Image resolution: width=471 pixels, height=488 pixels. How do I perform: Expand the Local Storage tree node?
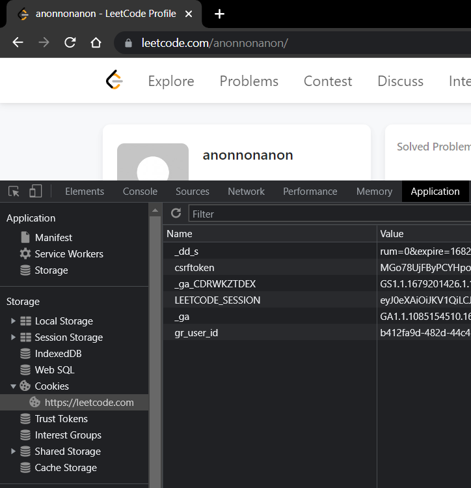point(13,321)
